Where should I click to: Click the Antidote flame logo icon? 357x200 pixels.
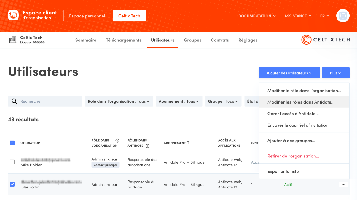(13, 15)
